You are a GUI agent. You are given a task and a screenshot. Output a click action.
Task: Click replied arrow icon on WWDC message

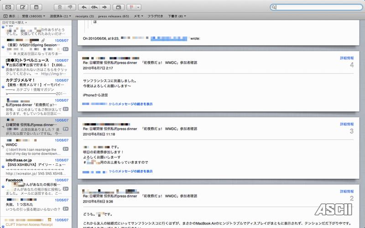coord(3,147)
